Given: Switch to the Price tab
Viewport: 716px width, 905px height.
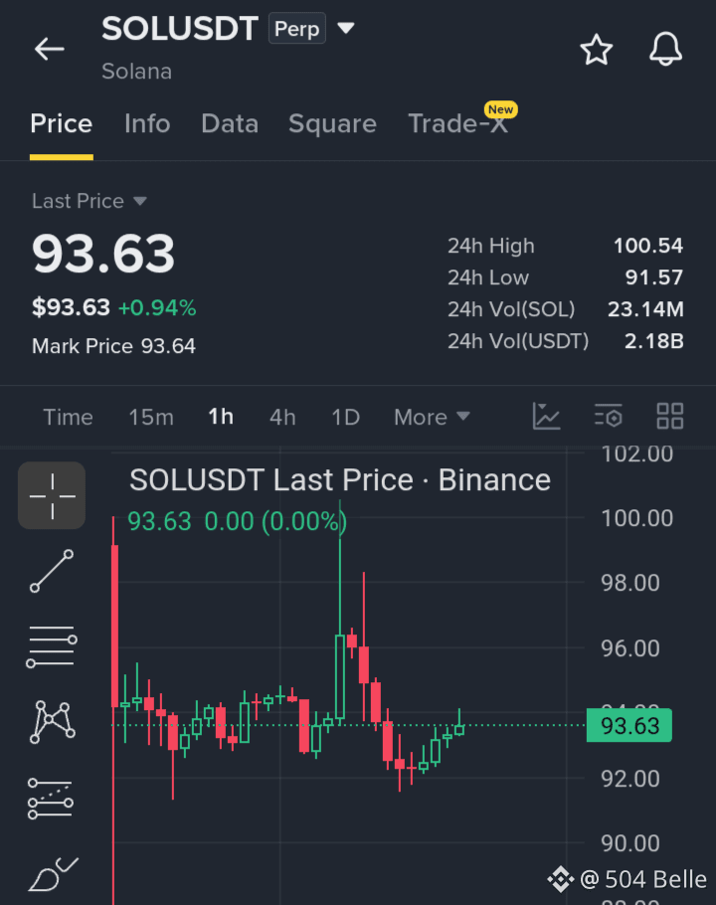Looking at the screenshot, I should (61, 123).
